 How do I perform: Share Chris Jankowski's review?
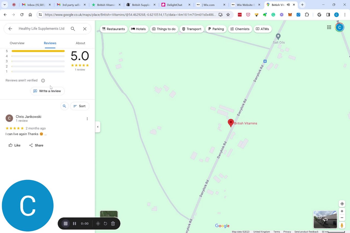[x=36, y=145]
